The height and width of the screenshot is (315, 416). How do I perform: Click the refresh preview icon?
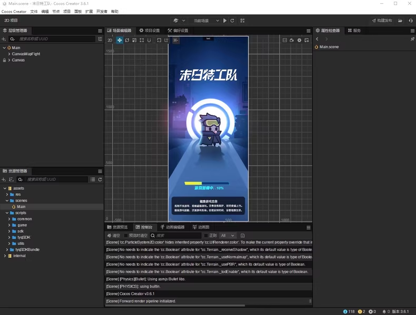pyautogui.click(x=232, y=21)
